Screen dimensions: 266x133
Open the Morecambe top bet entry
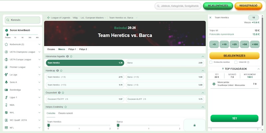(x=234, y=84)
